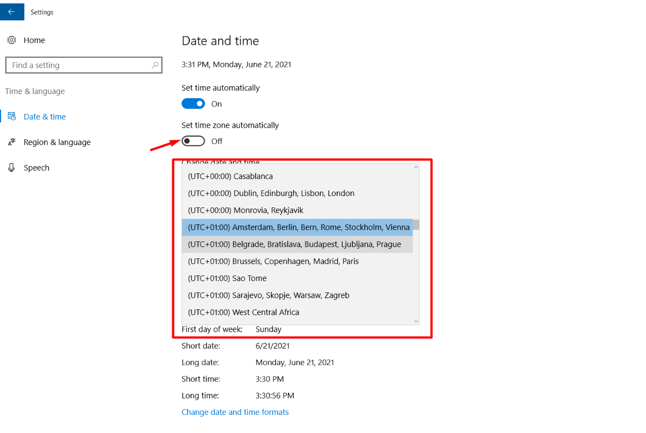Click the Date and time page title
Image resolution: width=646 pixels, height=433 pixels.
220,41
